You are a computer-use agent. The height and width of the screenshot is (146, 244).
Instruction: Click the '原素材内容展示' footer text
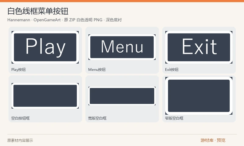[x=20, y=141]
